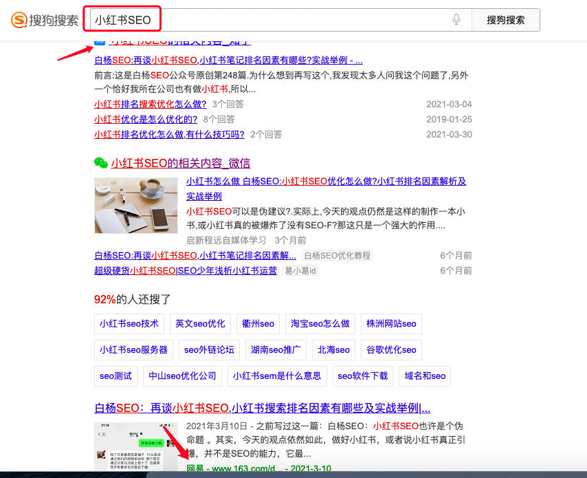Select related search 衢州seo
587x478 pixels.
[258, 324]
